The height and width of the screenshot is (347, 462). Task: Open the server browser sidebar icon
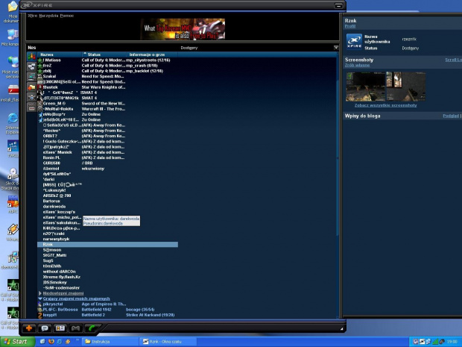[x=31, y=77]
